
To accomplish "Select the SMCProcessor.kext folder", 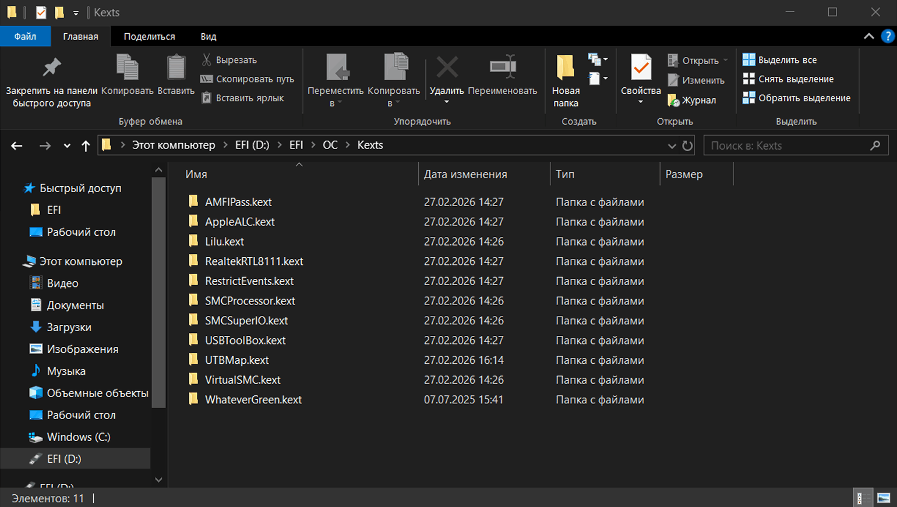I will click(x=250, y=301).
